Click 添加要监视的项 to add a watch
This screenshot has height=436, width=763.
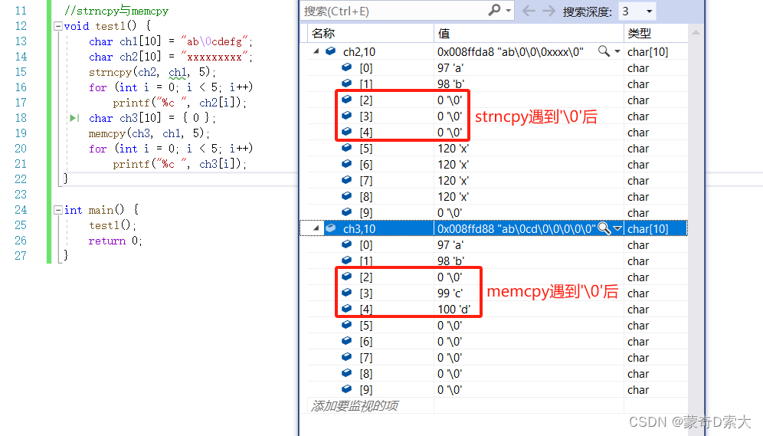click(x=355, y=405)
